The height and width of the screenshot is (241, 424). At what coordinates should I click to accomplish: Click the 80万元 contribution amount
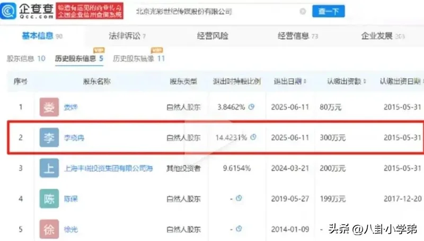pyautogui.click(x=330, y=107)
